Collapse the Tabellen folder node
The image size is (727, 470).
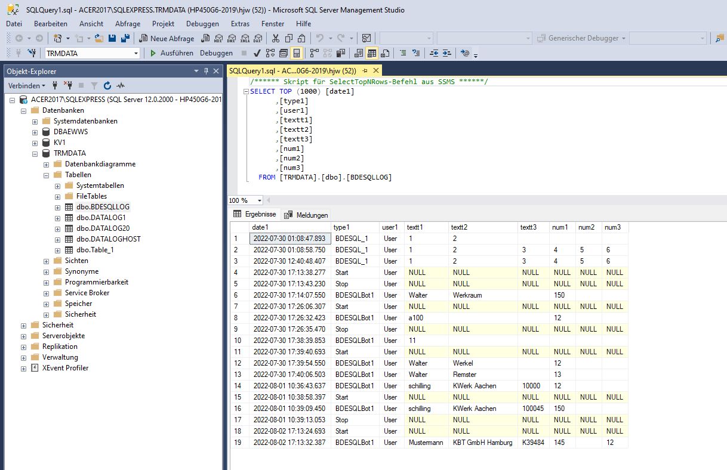coord(47,175)
